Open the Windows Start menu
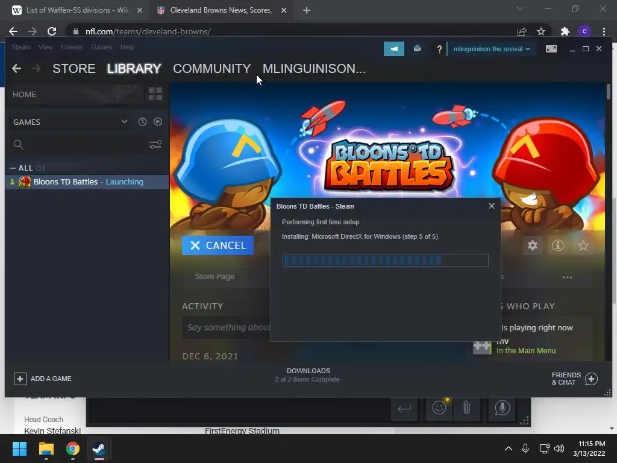617x463 pixels. (19, 449)
